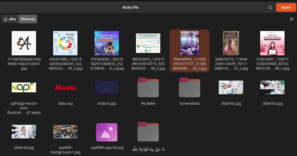Click the home icon beside alka
This screenshot has height=156, width=297.
[5, 19]
